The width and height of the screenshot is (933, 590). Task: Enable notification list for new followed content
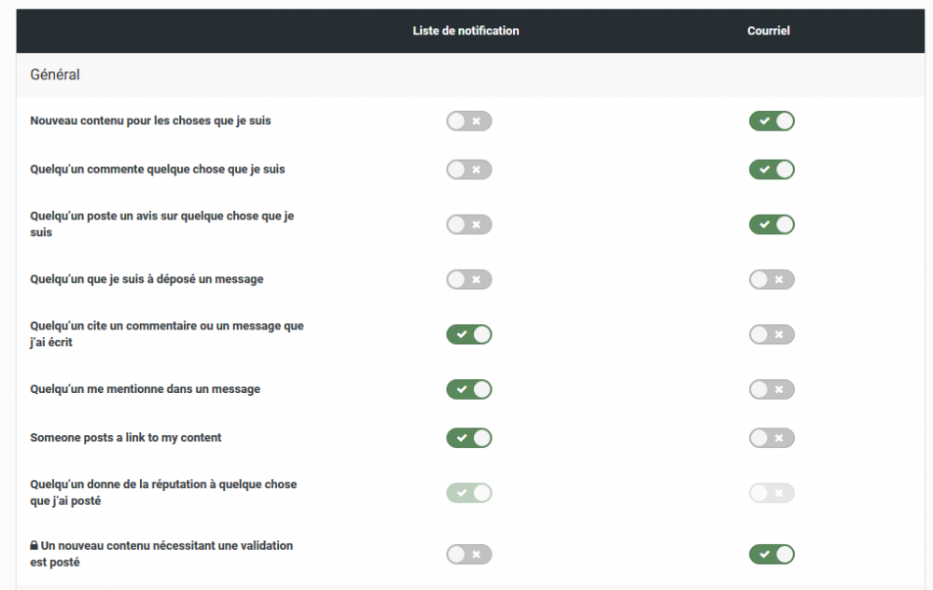[x=468, y=121]
